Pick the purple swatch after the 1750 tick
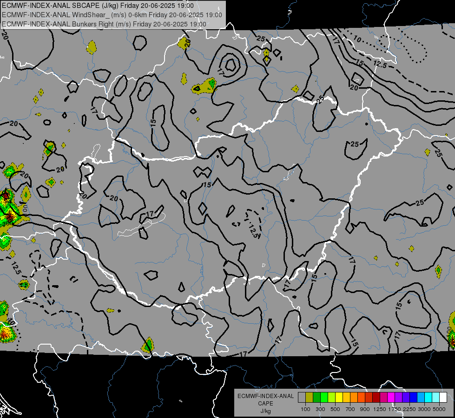Viewport: 455px width, 418px height. [398, 398]
